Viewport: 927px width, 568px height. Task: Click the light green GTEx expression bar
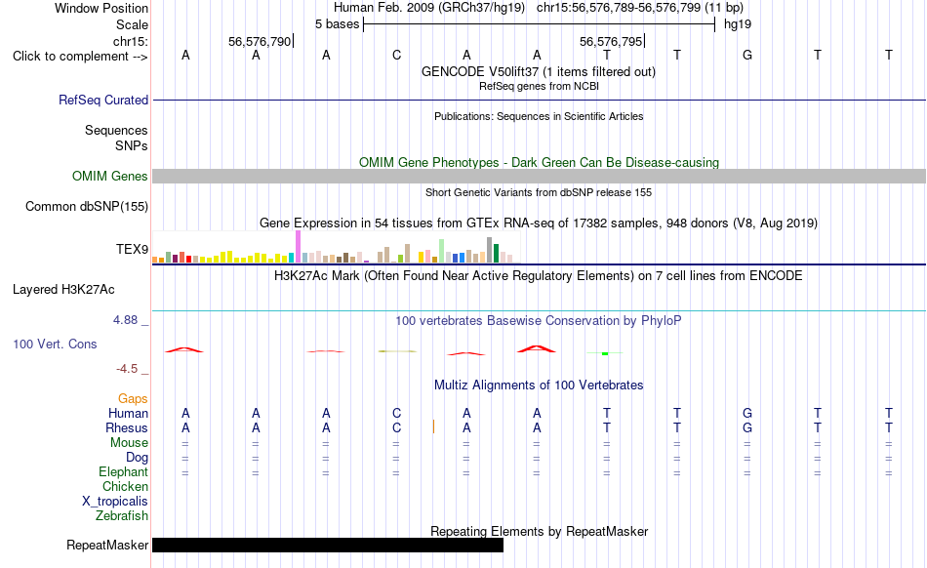pyautogui.click(x=441, y=251)
